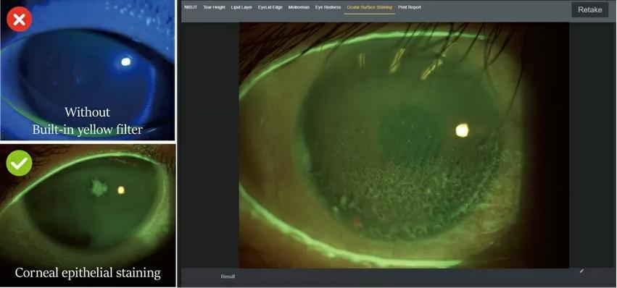This screenshot has width=617, height=288.
Task: Click the large stained eye capture image
Action: click(404, 145)
